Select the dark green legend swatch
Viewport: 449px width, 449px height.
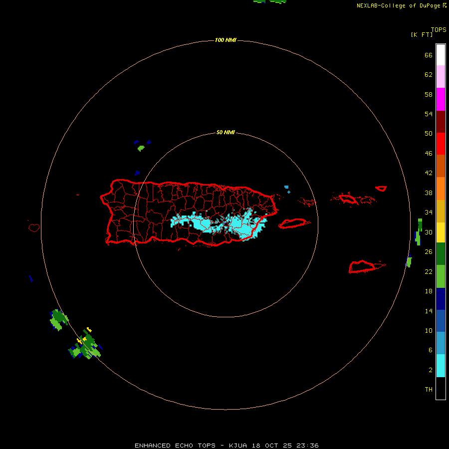pos(441,254)
